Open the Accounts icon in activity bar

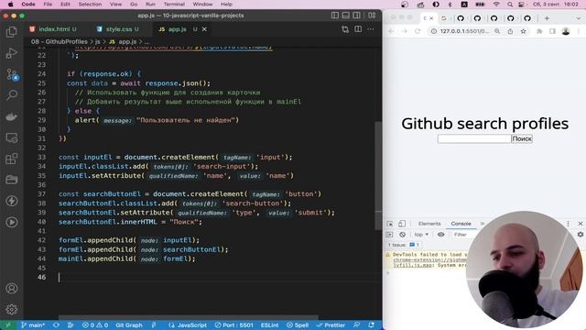click(12, 289)
